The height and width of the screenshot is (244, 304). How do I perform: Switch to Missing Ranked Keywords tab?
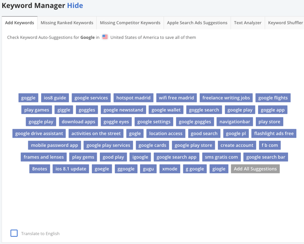(x=67, y=23)
